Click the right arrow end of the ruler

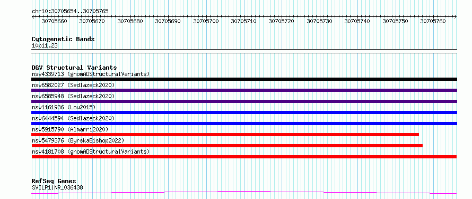coord(456,16)
